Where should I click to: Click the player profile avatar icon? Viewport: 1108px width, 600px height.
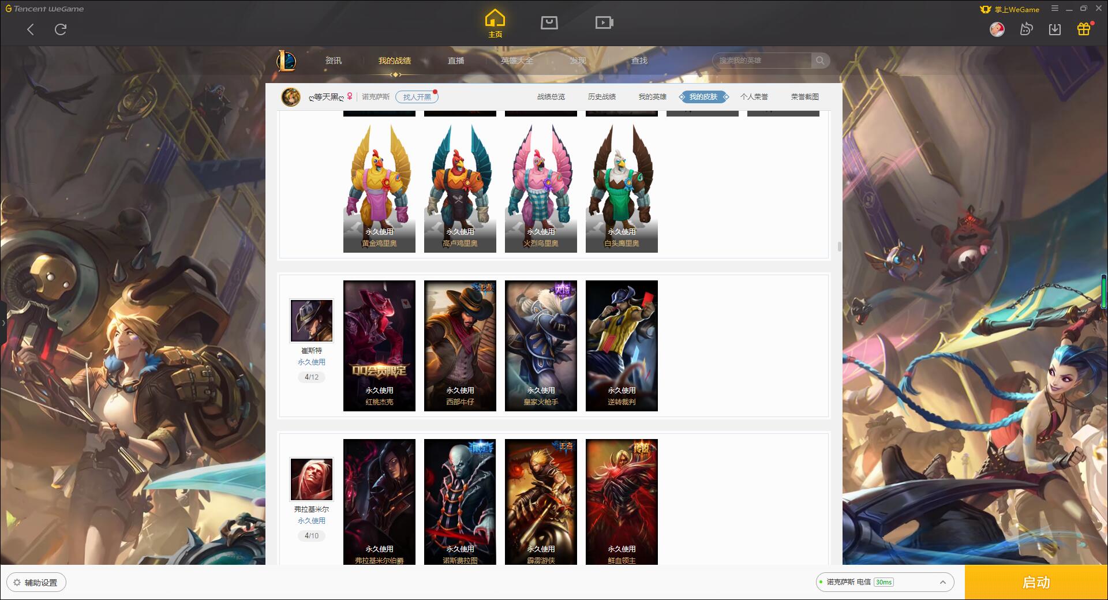(x=291, y=97)
